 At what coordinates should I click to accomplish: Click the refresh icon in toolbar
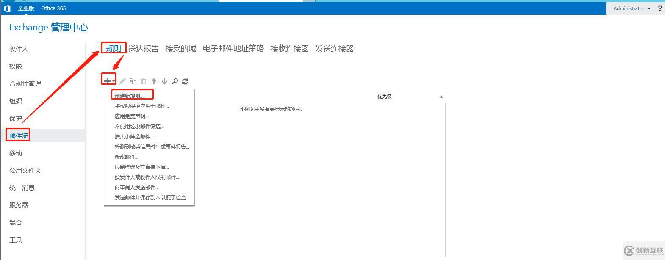click(x=185, y=81)
